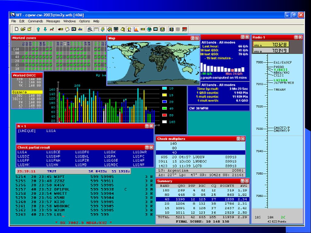The image size is (311, 233).
Task: Click the blue down arrow toolbar icon
Action: click(x=45, y=29)
